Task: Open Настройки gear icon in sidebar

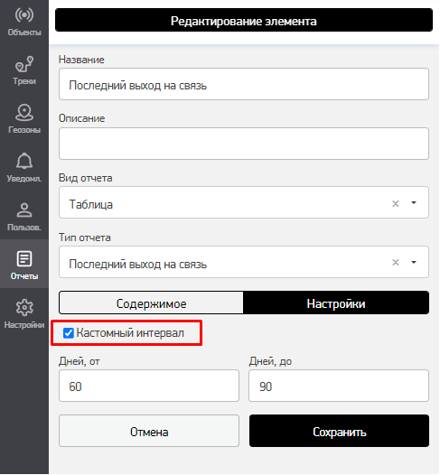Action: 24,313
